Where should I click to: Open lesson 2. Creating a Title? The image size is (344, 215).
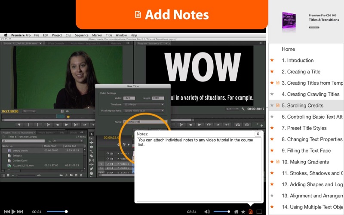[301, 72]
